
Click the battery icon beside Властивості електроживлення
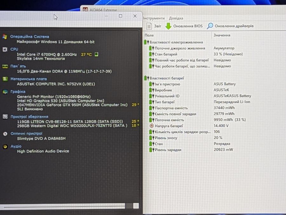tap(146, 42)
